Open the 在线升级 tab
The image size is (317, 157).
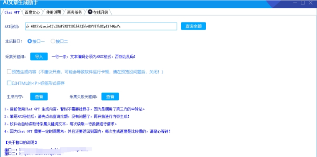pyautogui.click(x=98, y=12)
